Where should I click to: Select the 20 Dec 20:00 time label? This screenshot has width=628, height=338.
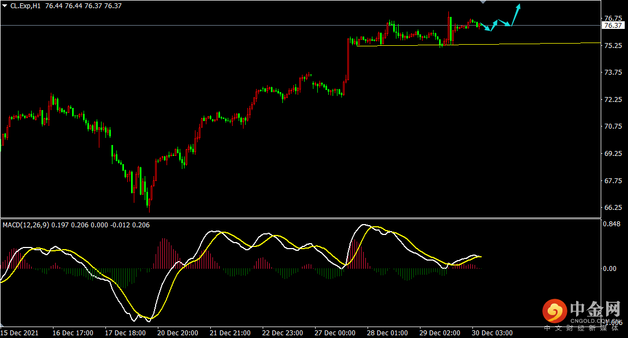coord(177,333)
